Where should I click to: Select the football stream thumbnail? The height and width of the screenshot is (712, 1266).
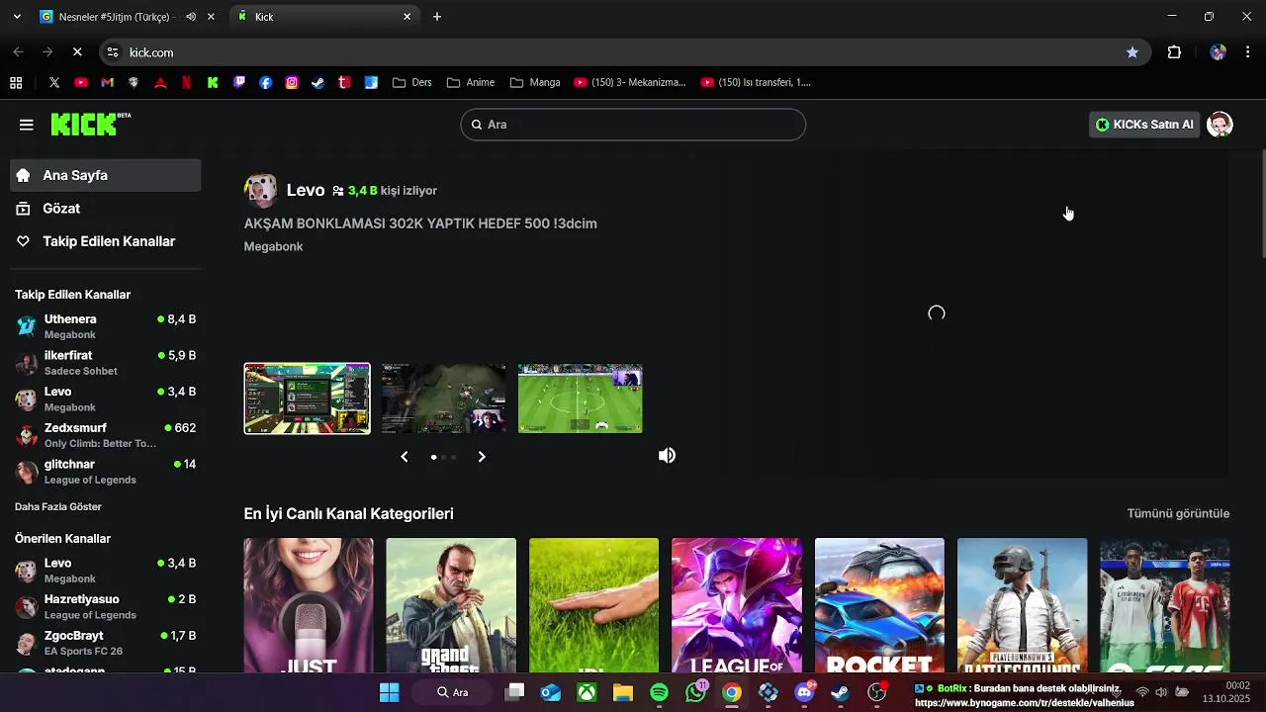[x=581, y=399]
